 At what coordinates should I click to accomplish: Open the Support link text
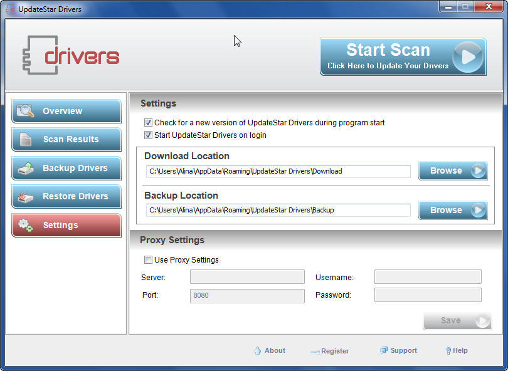coord(404,350)
